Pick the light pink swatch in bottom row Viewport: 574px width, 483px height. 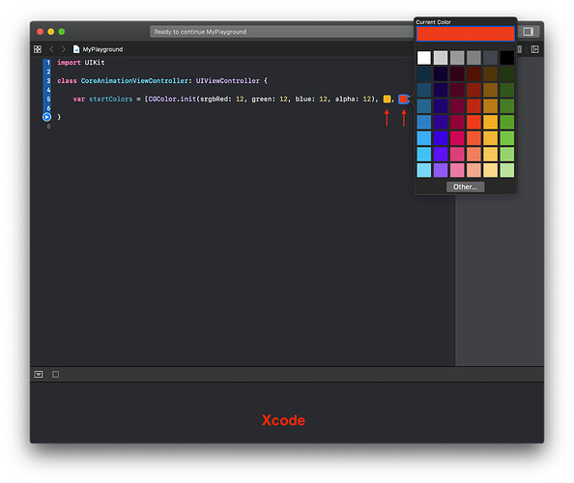457,170
